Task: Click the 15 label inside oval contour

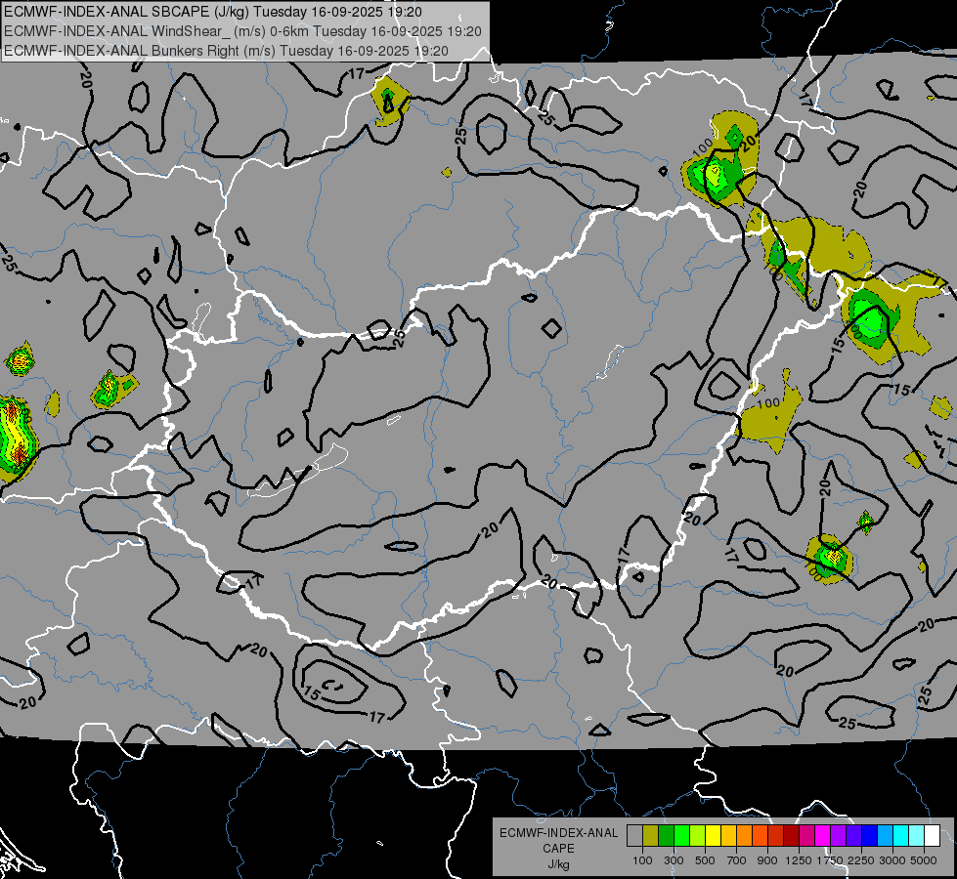Action: [x=311, y=693]
